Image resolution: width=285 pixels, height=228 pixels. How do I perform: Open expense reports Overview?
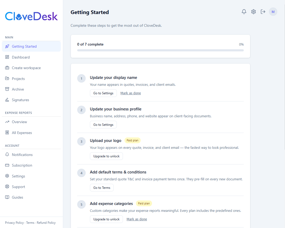pos(31,122)
